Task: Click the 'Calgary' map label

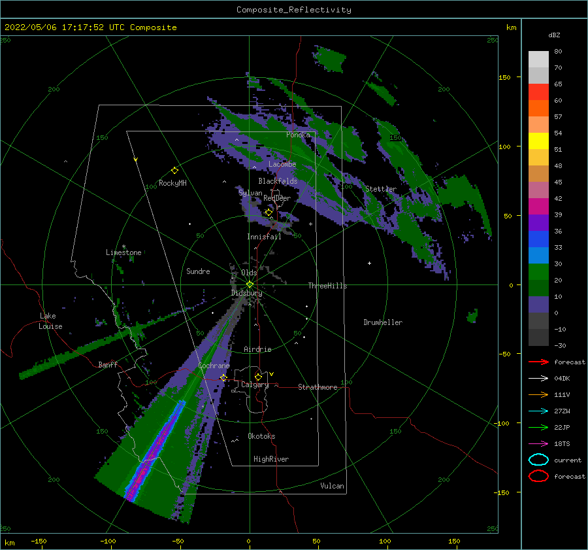Action: tap(255, 385)
